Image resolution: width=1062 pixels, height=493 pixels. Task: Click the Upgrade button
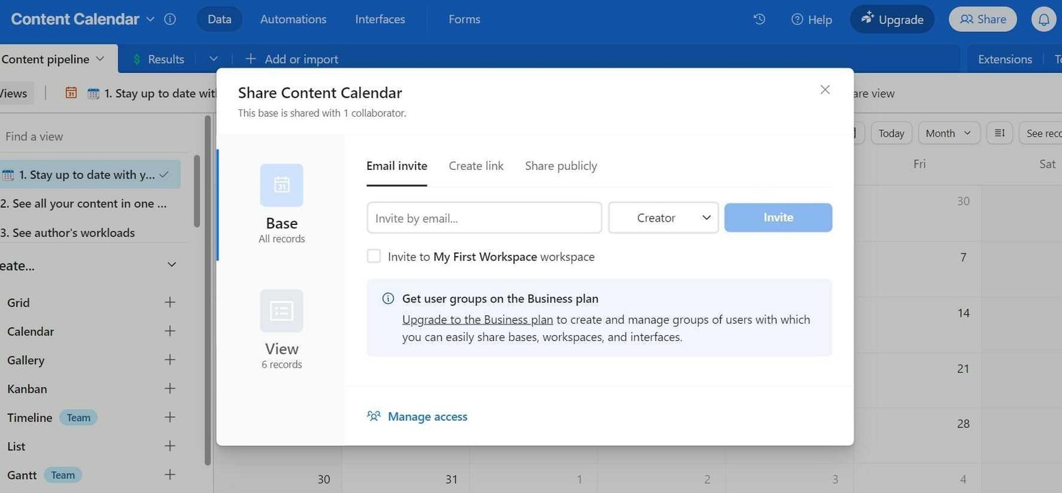click(892, 19)
